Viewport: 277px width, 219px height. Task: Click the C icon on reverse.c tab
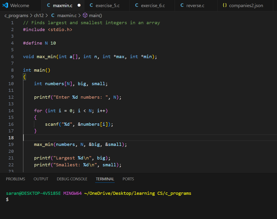click(x=182, y=5)
